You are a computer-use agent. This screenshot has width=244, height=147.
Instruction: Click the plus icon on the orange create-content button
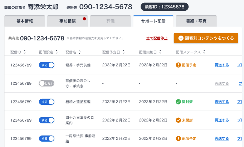pyautogui.click(x=181, y=38)
